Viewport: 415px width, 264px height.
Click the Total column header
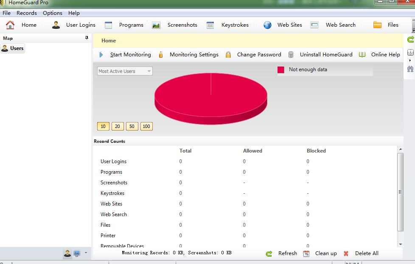point(185,151)
